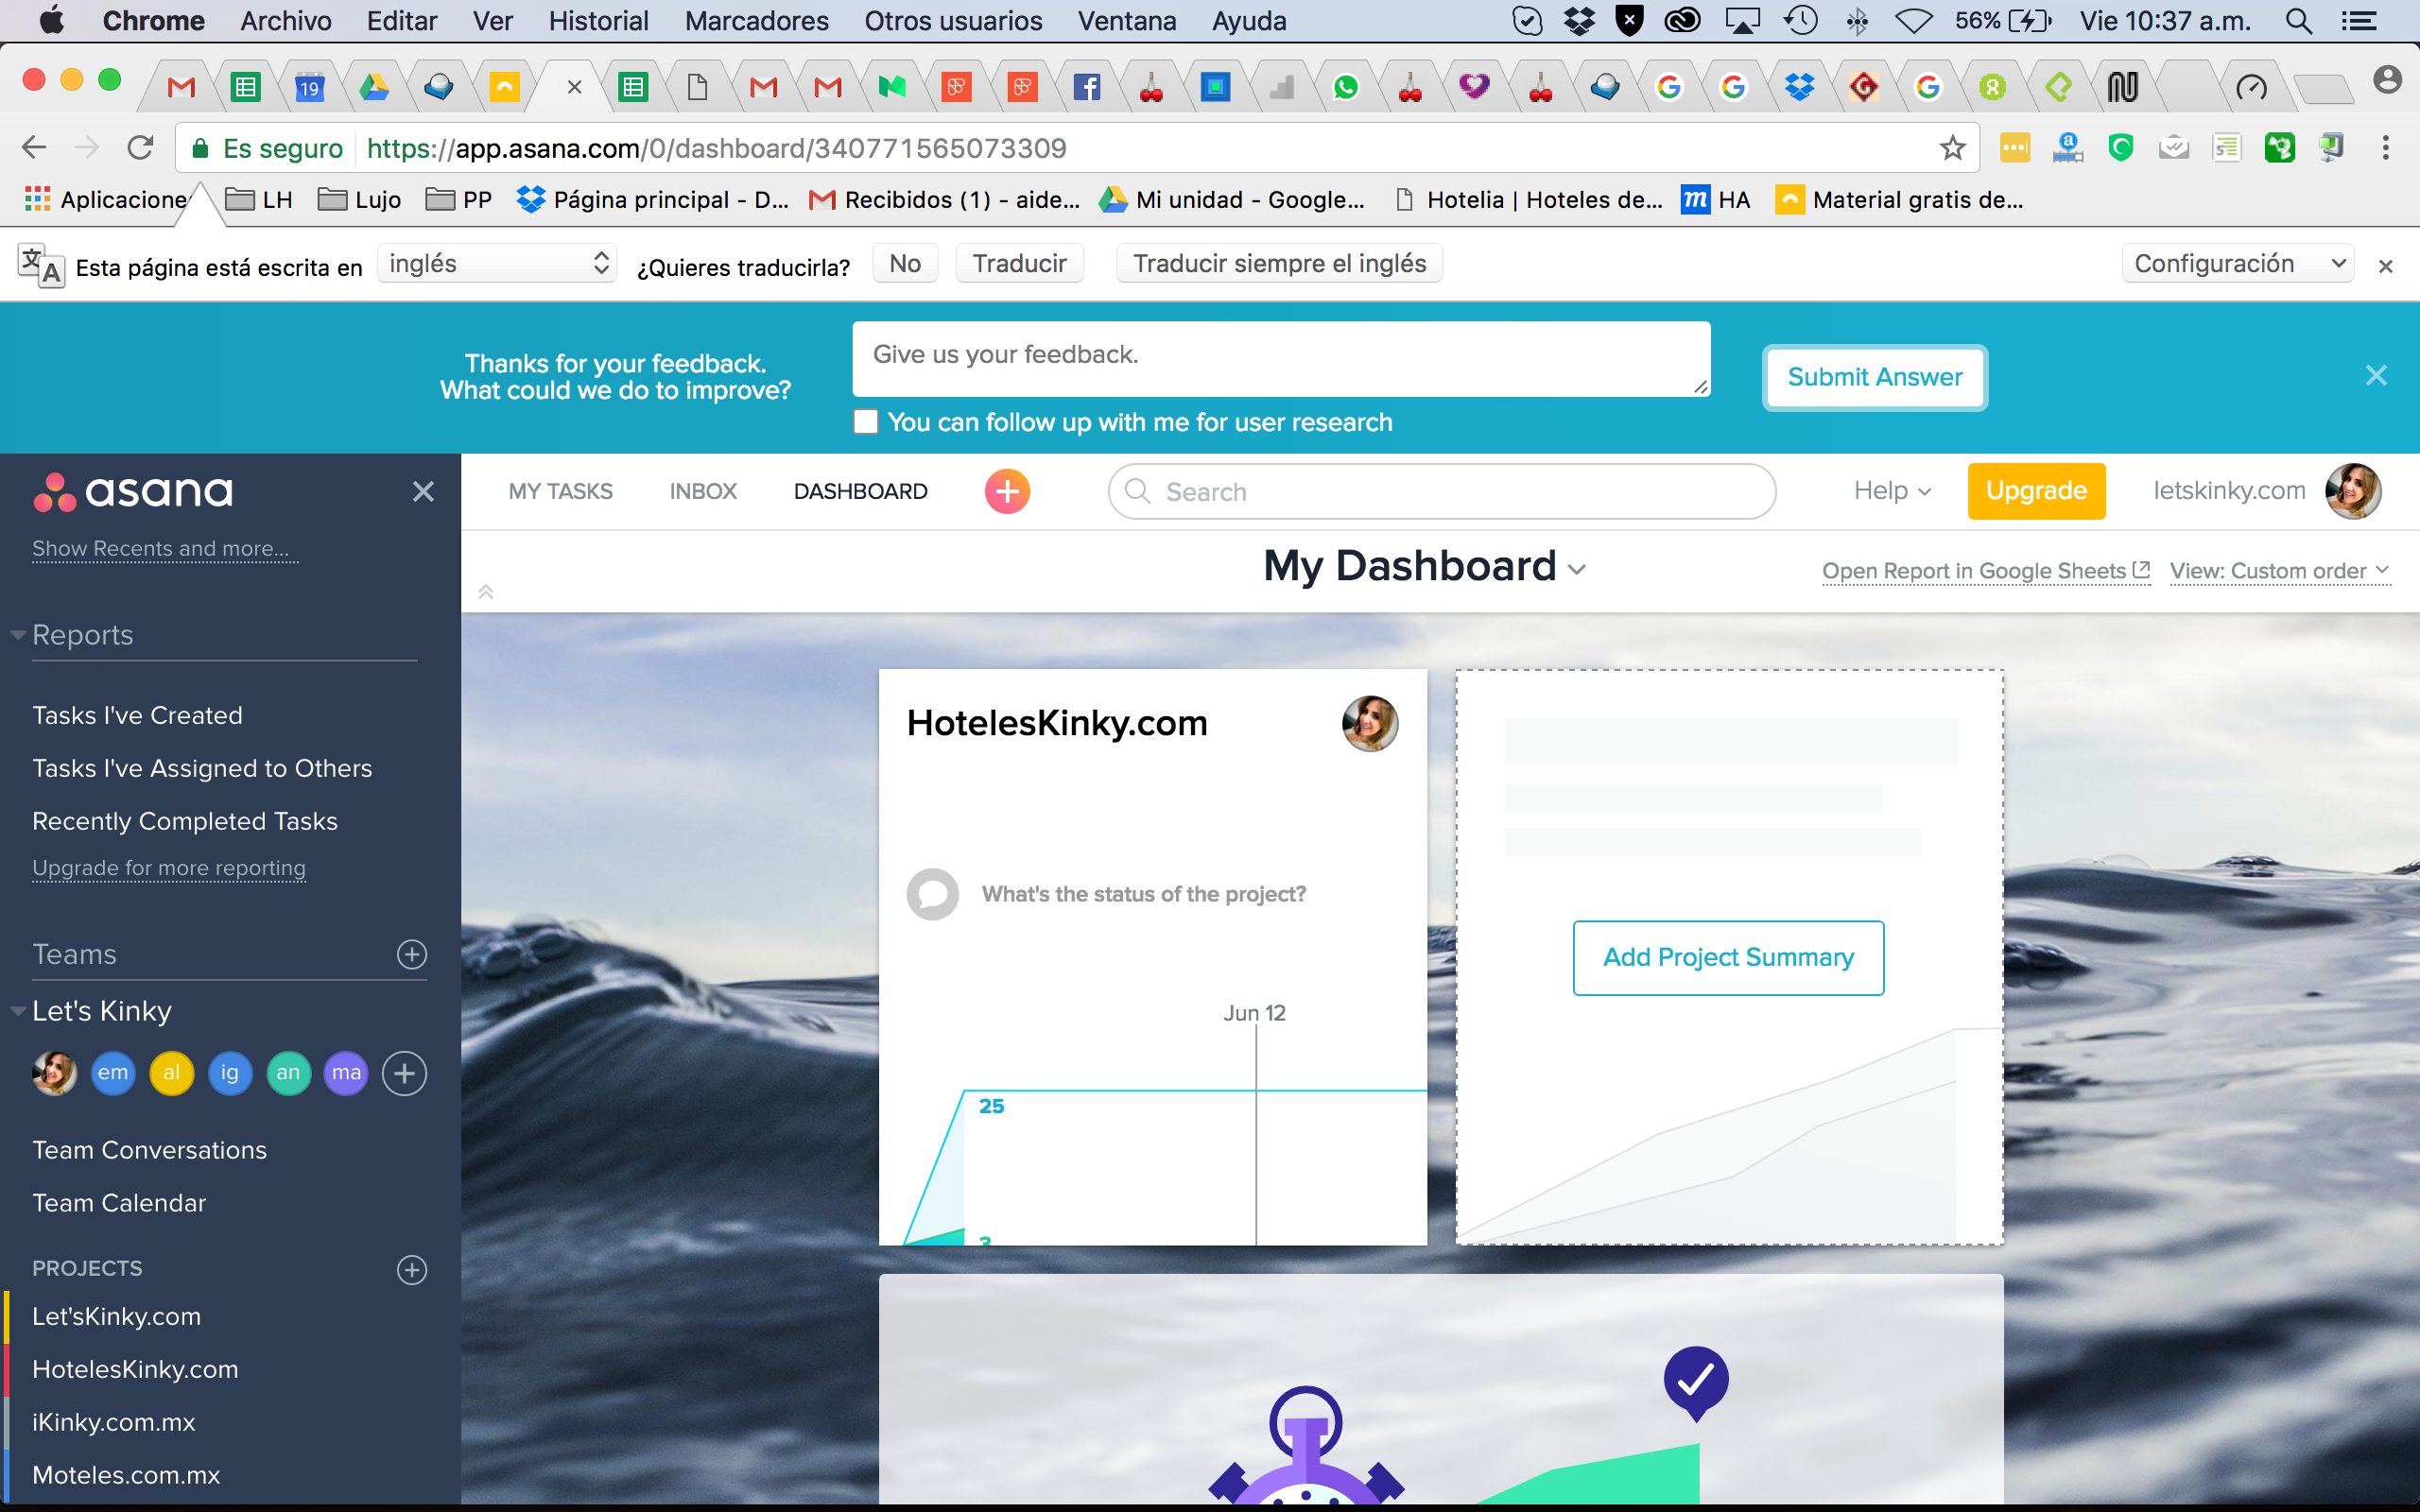Image resolution: width=2420 pixels, height=1512 pixels.
Task: Open Chrome three-dot menu
Action: [2385, 148]
